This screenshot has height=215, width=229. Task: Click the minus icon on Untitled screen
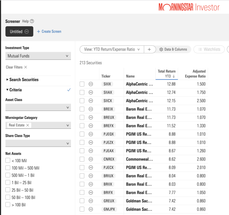[x=27, y=32]
